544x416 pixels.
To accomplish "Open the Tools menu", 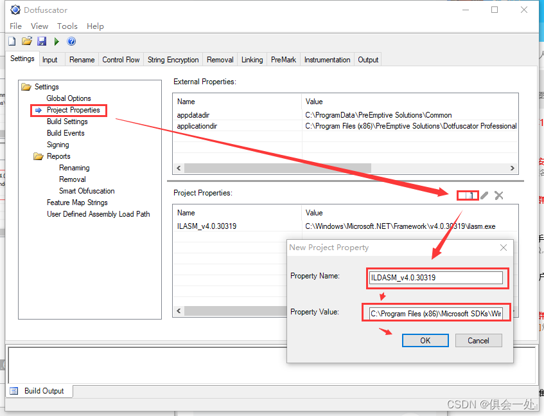I will [67, 26].
